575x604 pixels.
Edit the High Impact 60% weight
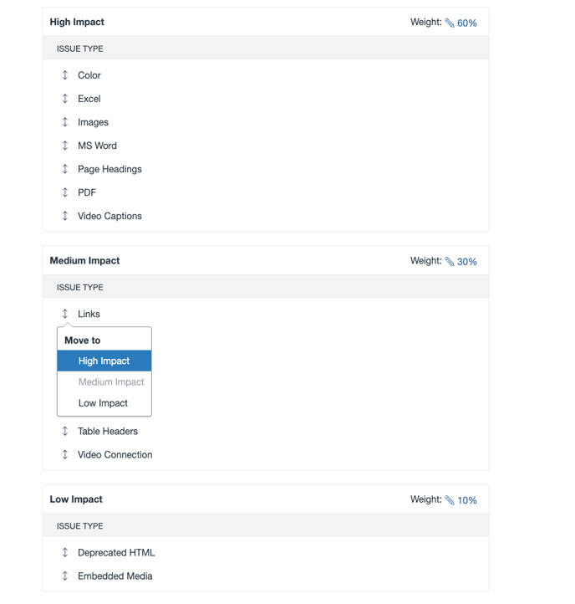[x=461, y=23]
